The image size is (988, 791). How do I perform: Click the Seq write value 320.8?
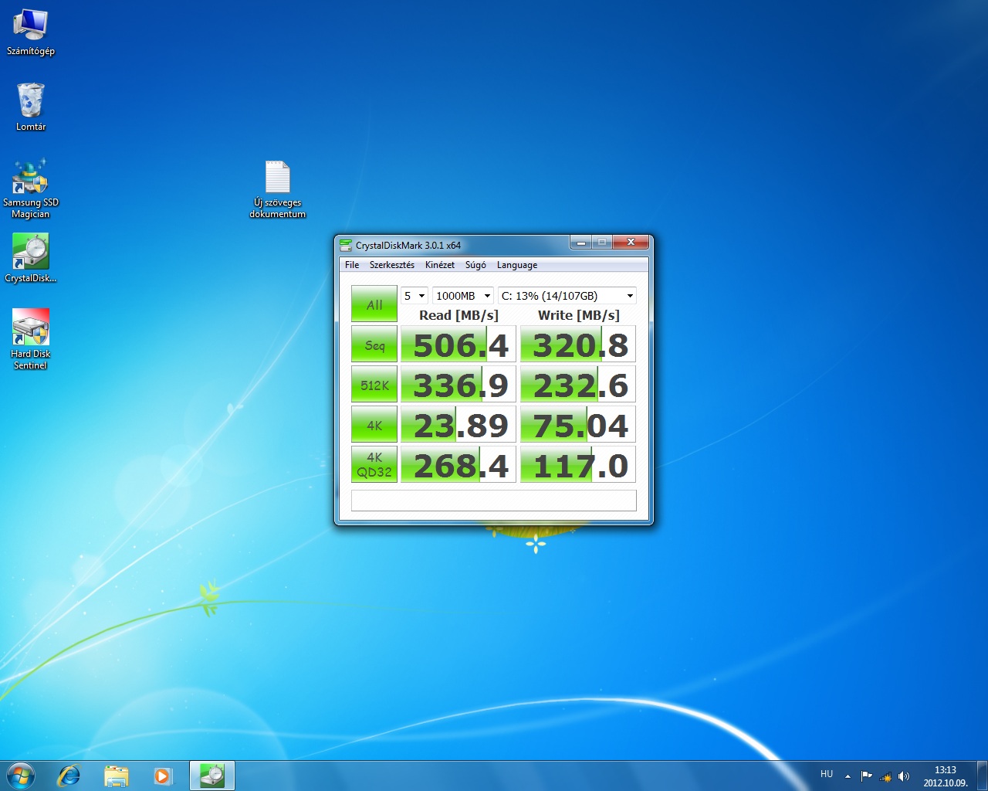pyautogui.click(x=578, y=345)
